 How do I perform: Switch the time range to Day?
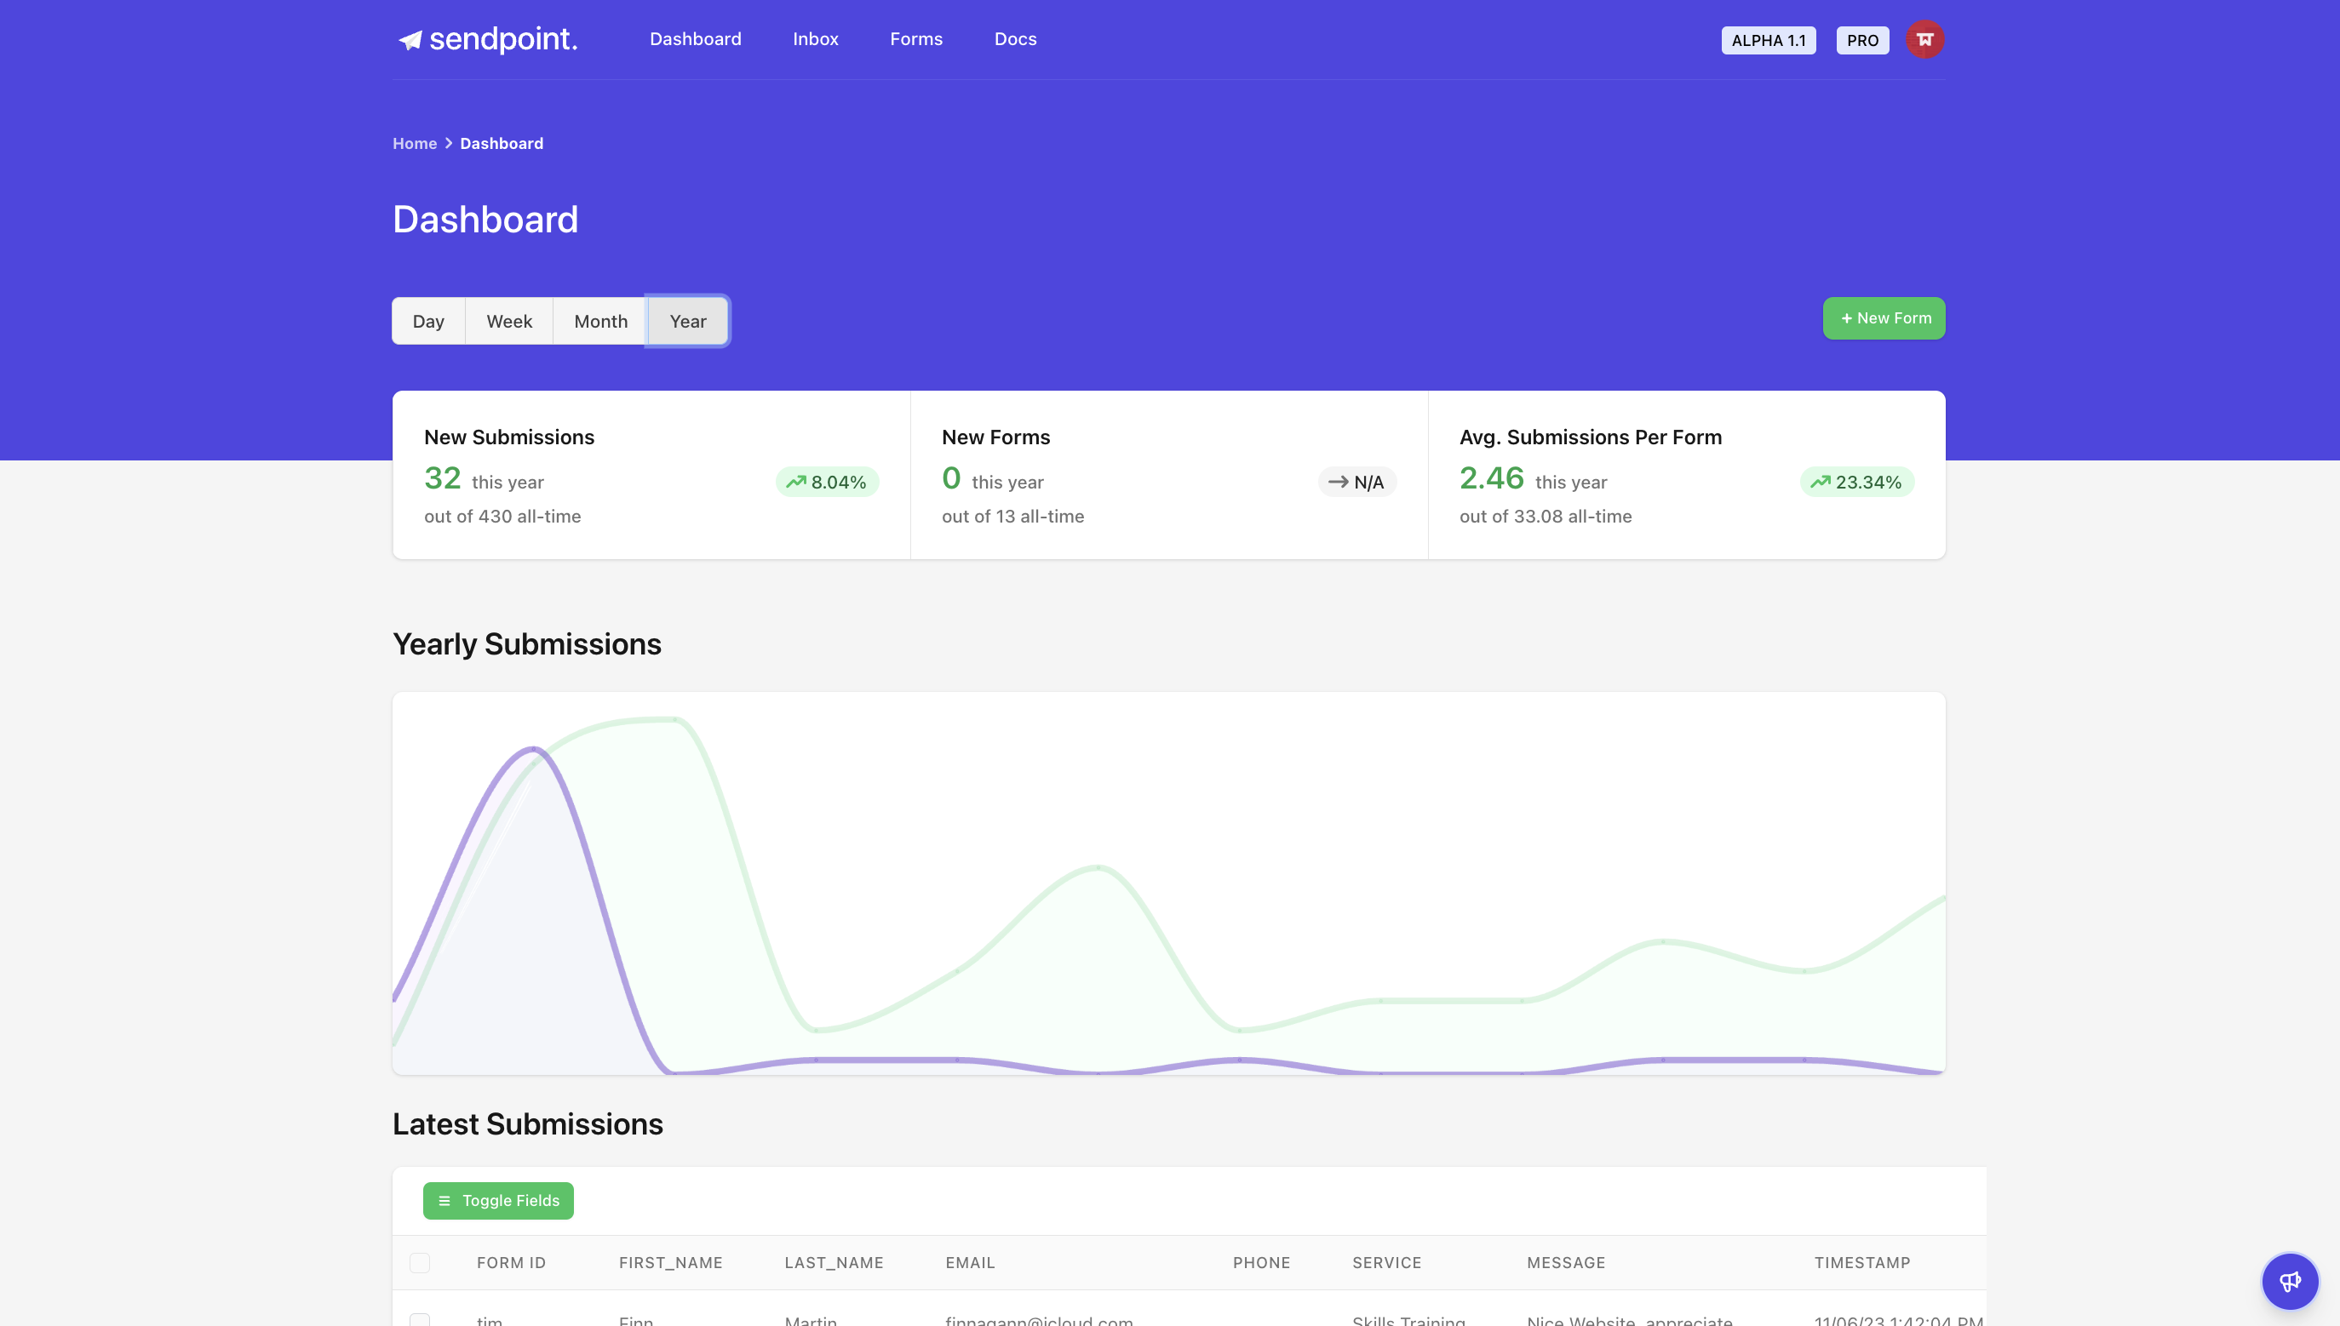(428, 321)
